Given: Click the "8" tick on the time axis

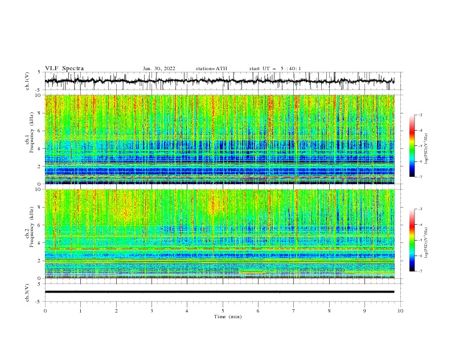Looking at the screenshot, I should tap(329, 311).
